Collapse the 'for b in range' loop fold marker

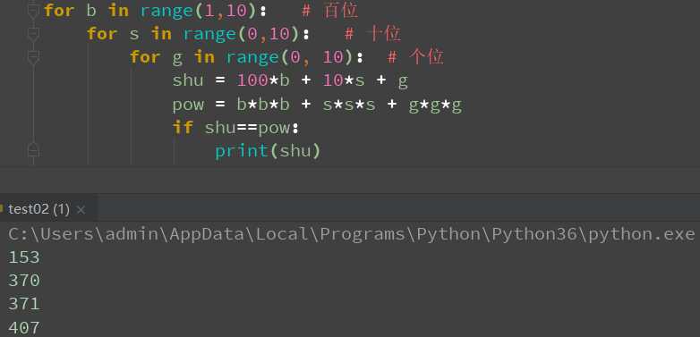tap(33, 11)
